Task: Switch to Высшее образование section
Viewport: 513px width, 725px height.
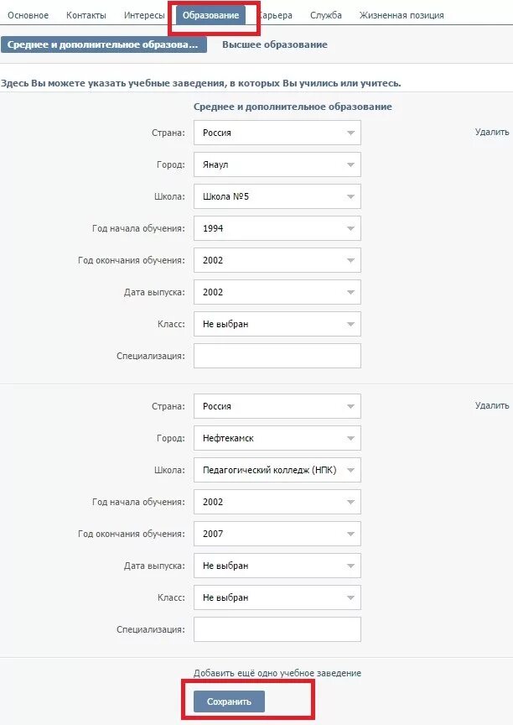Action: [x=275, y=44]
